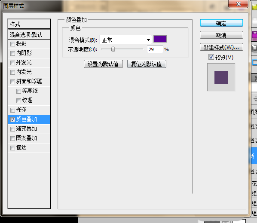Screen dimensions: 257x223
Task: Enable the 外发光 checkbox
Action: click(x=12, y=63)
